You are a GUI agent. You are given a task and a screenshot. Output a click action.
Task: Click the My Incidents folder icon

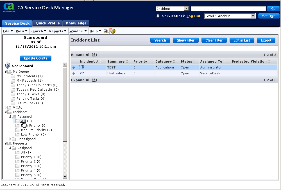click(x=13, y=76)
